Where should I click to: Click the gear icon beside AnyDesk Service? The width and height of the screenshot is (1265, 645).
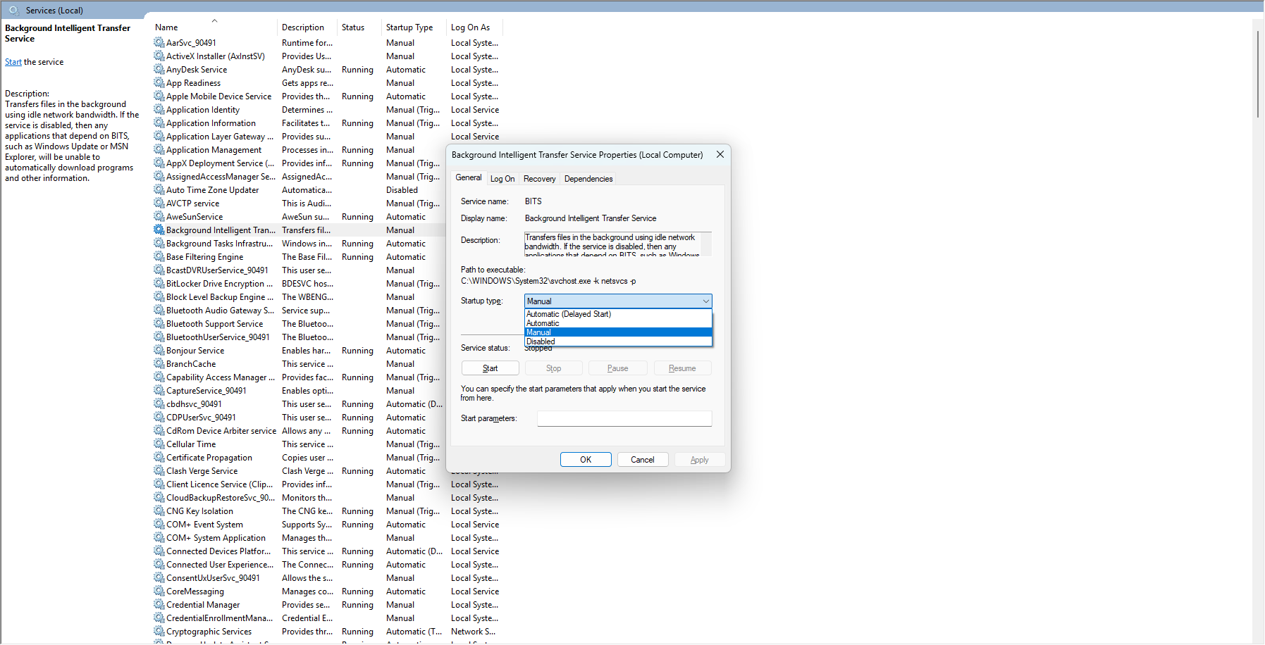point(159,70)
